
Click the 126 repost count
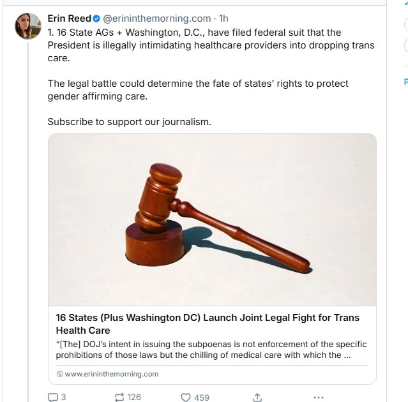tap(134, 397)
